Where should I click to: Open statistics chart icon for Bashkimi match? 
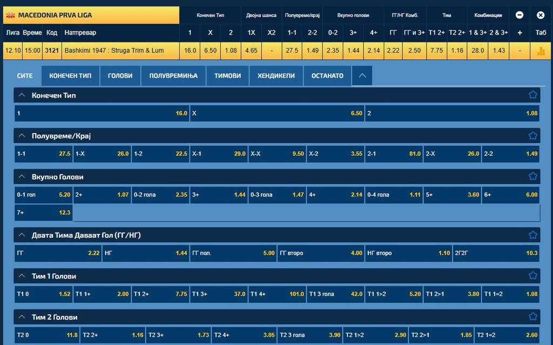pyautogui.click(x=541, y=51)
